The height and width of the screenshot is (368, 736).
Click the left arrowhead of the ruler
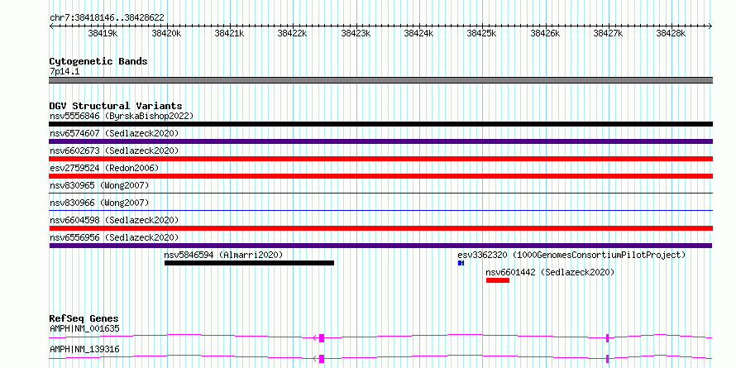tap(51, 26)
